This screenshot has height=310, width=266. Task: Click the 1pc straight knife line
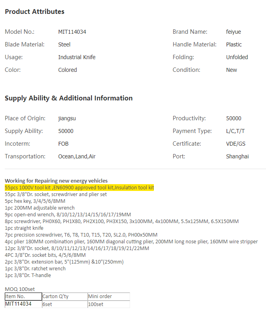(24, 228)
